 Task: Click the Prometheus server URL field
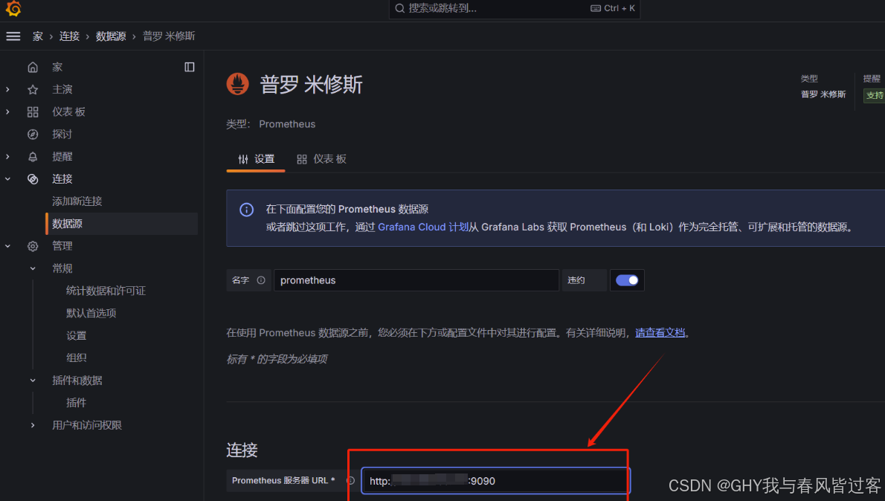pyautogui.click(x=495, y=481)
